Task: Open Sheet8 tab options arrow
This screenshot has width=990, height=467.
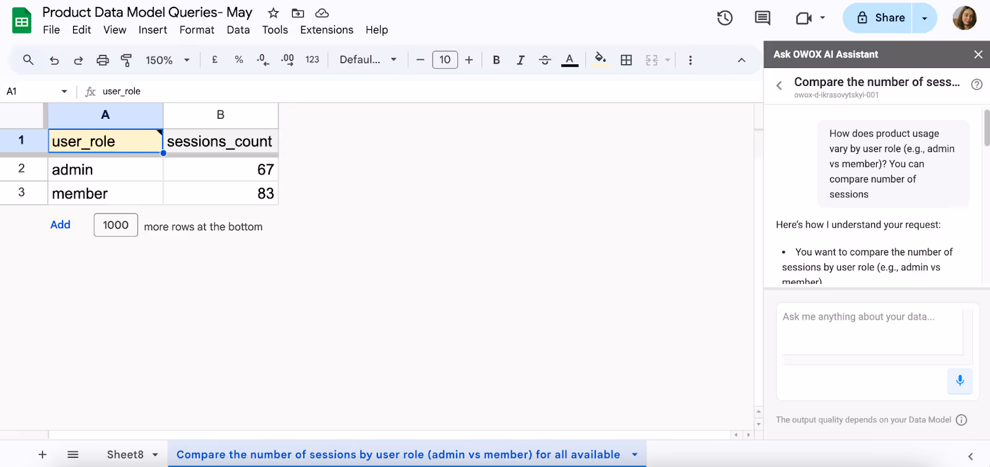Action: point(155,455)
